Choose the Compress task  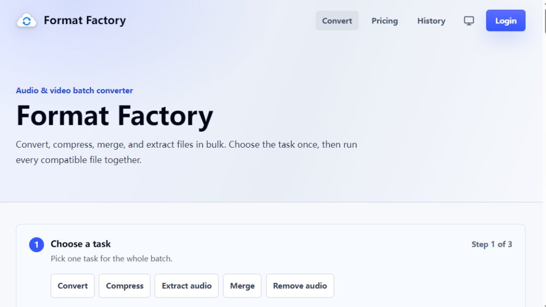pos(124,286)
